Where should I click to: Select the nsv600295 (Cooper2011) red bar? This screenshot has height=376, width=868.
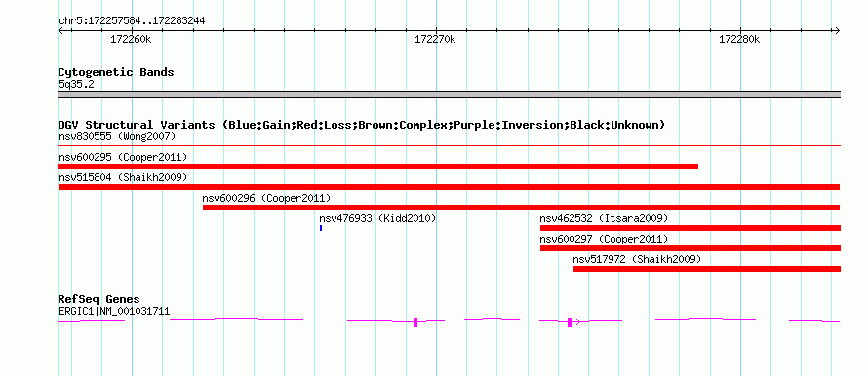pos(378,167)
